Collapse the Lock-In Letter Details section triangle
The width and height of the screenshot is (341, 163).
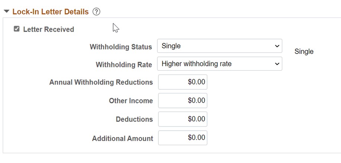(7, 11)
